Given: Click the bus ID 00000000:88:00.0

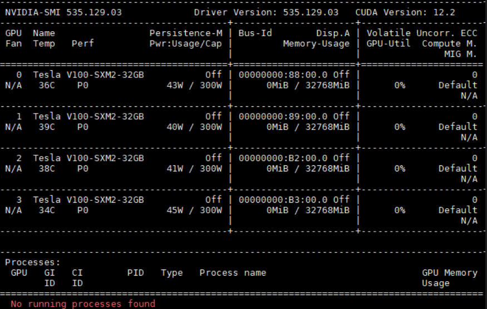Looking at the screenshot, I should tap(283, 75).
